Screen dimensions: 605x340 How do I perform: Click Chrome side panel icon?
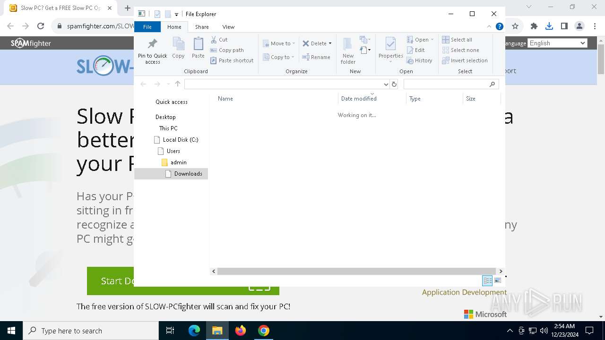click(564, 26)
